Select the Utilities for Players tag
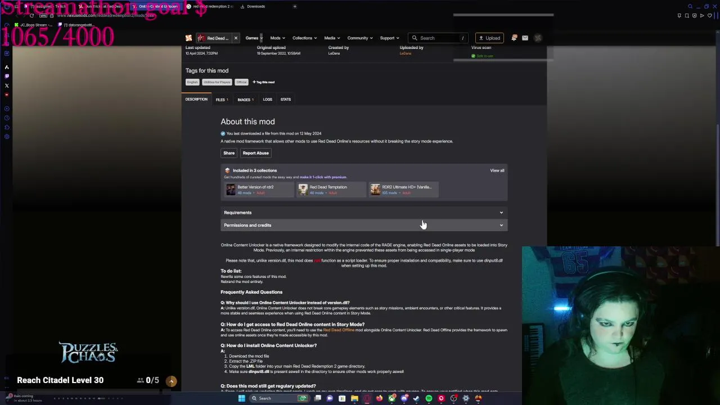 coord(217,82)
